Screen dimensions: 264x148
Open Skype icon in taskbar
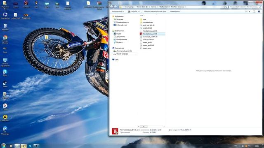(x=30, y=146)
